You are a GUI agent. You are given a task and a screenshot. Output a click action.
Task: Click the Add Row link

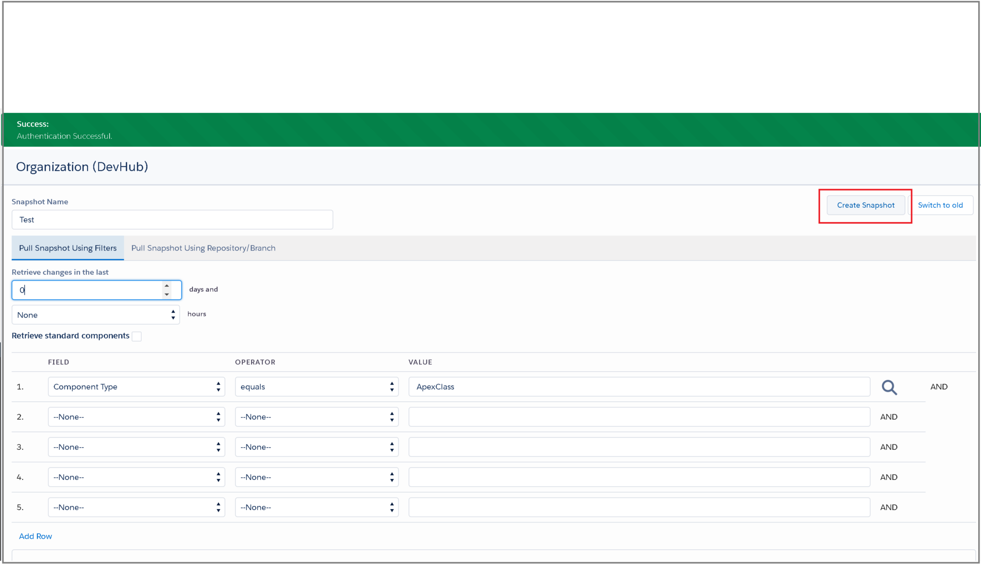[35, 536]
